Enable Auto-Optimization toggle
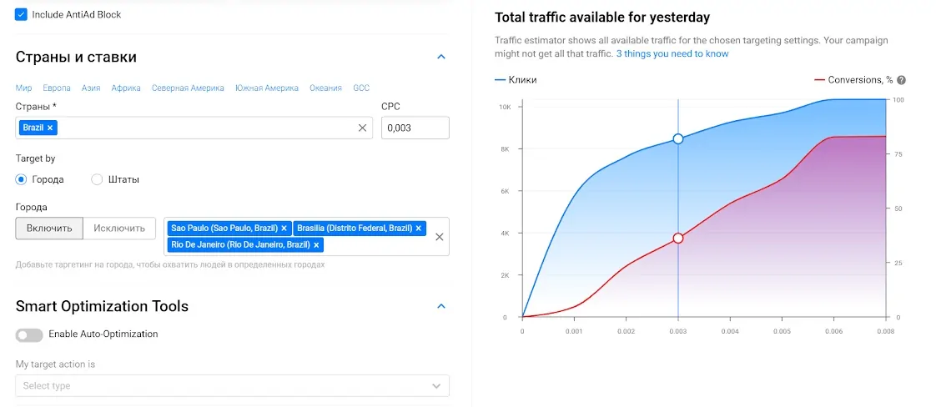Viewport: 936px width, 407px height. point(29,334)
